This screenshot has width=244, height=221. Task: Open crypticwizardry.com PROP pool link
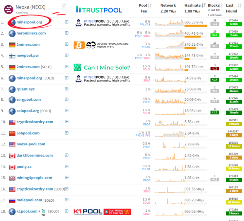pos(35,122)
